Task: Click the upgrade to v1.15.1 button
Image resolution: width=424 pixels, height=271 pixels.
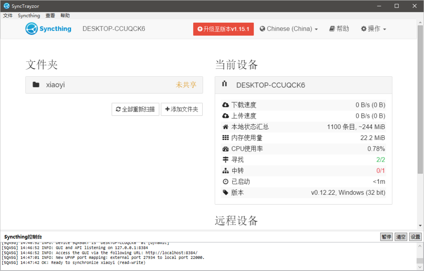Action: [x=223, y=29]
